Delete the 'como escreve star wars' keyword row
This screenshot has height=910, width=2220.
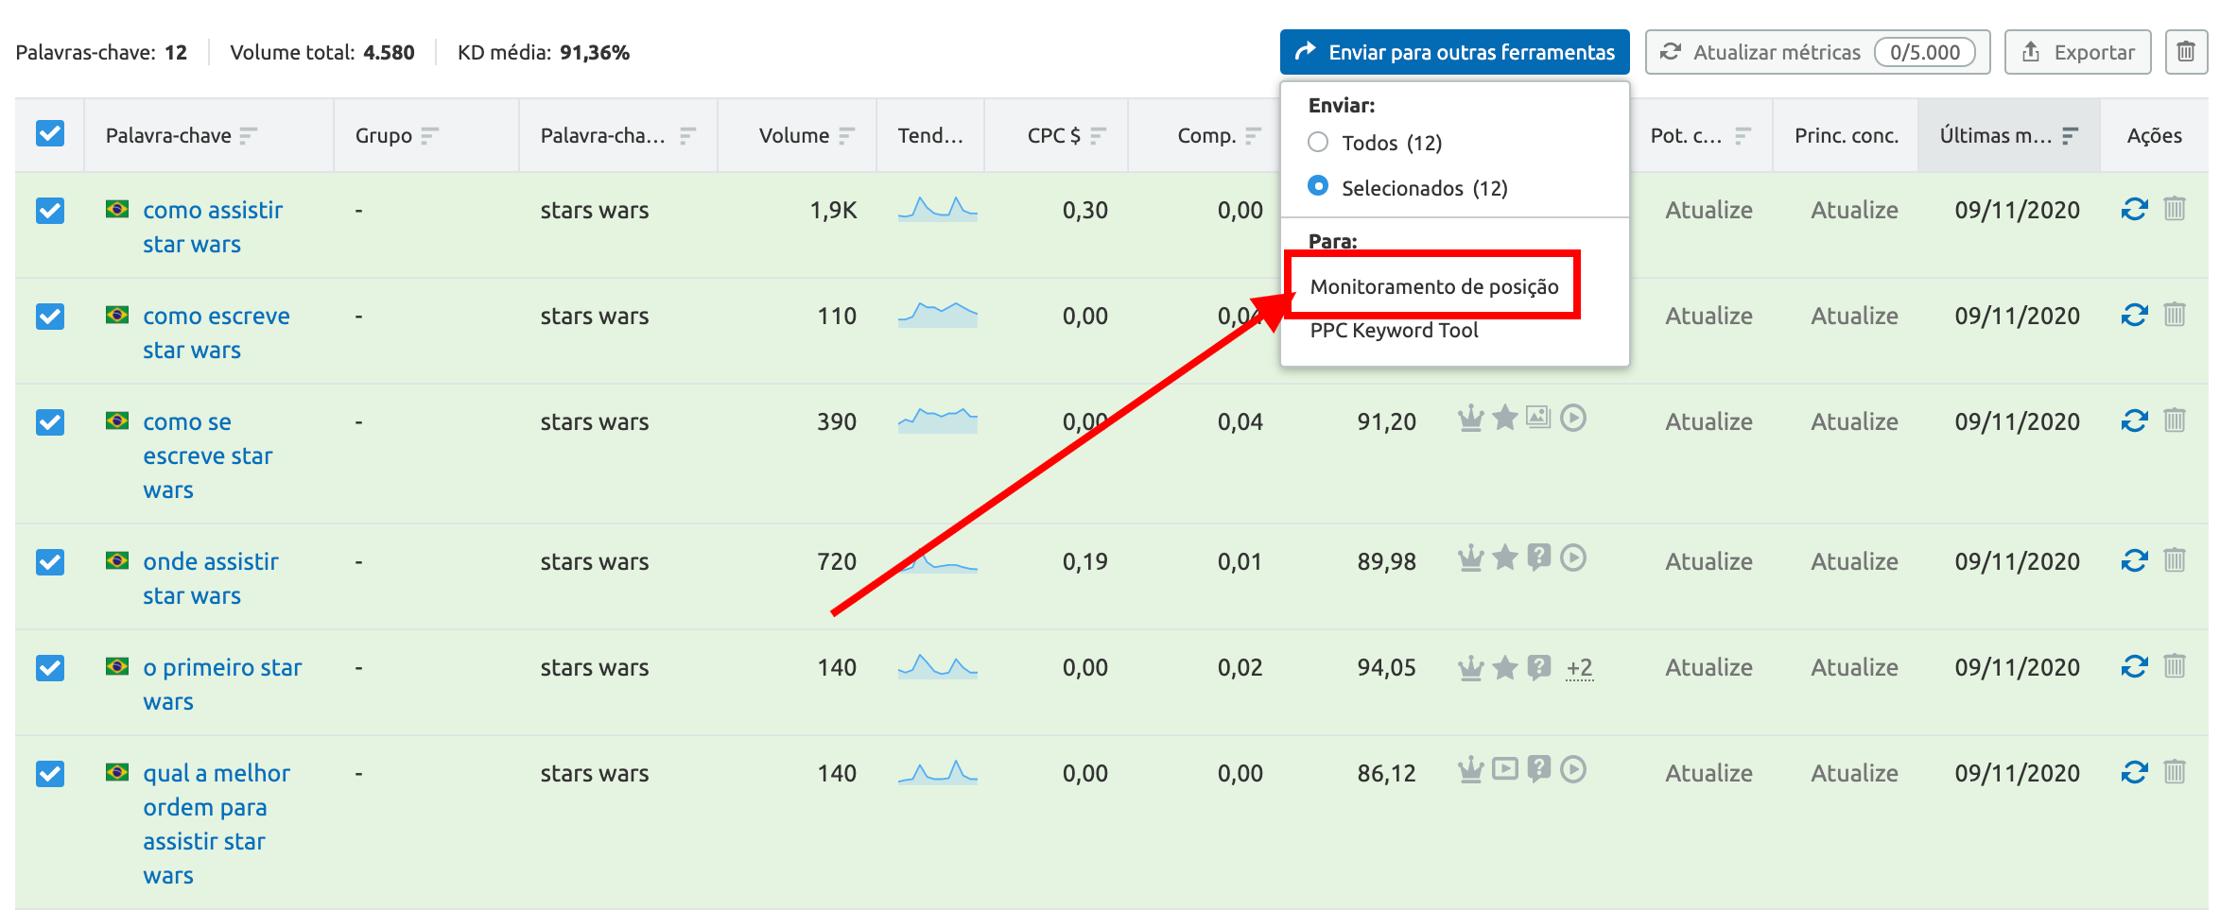[x=2175, y=315]
